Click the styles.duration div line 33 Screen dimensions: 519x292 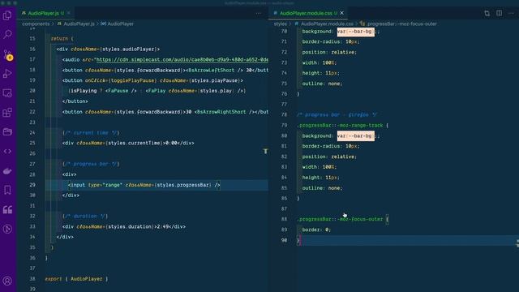[124, 227]
